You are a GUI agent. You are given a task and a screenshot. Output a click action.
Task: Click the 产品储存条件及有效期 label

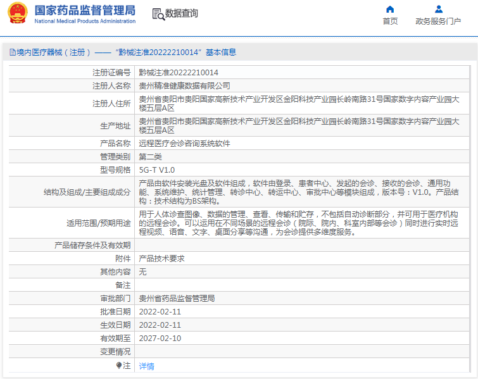coord(92,245)
